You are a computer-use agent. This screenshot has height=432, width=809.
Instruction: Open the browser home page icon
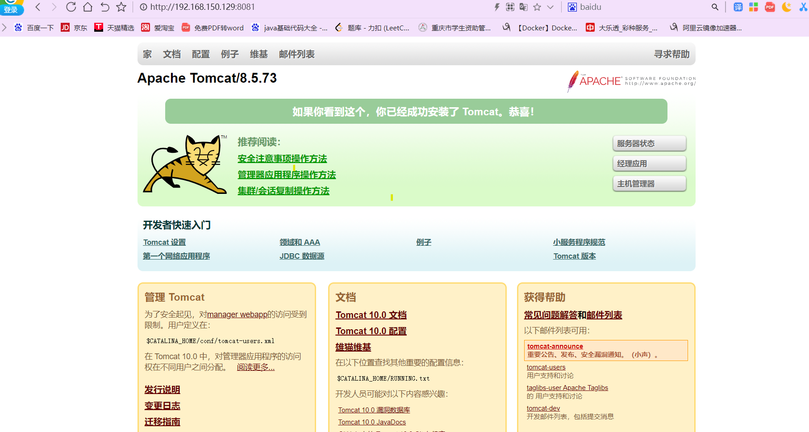tap(88, 7)
